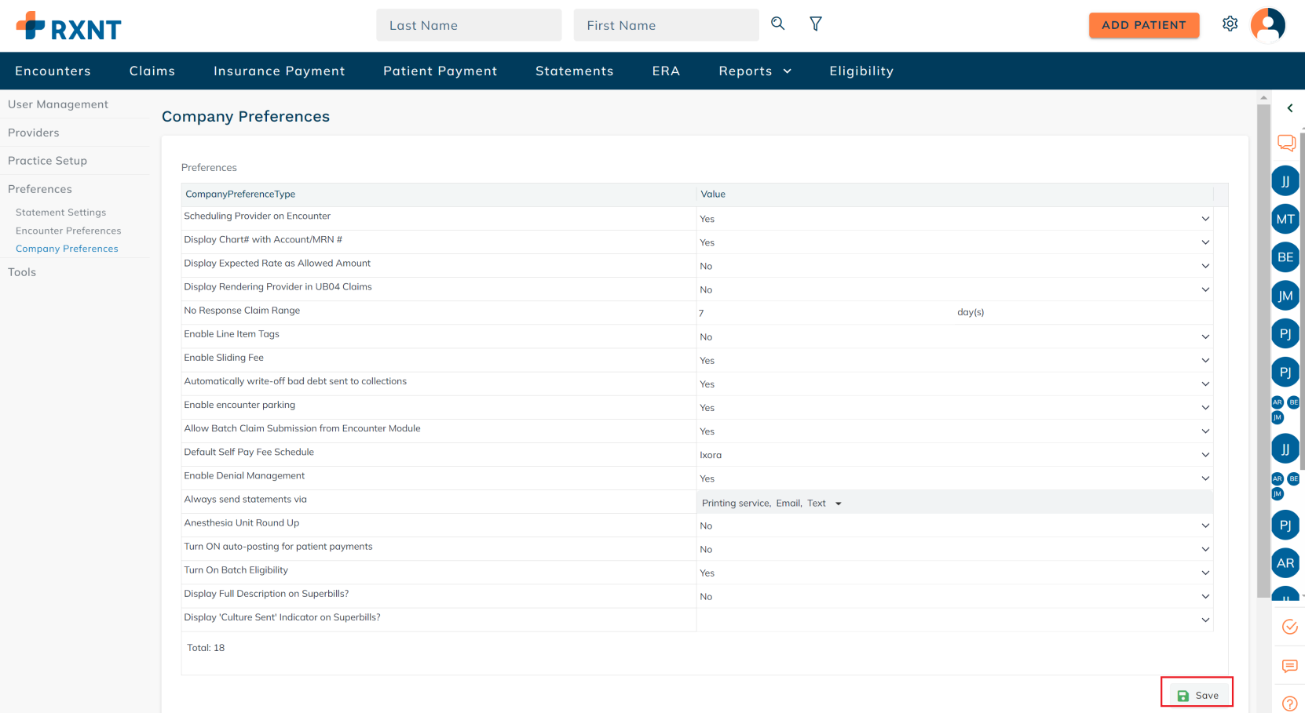
Task: Open the settings gear icon
Action: pos(1230,24)
